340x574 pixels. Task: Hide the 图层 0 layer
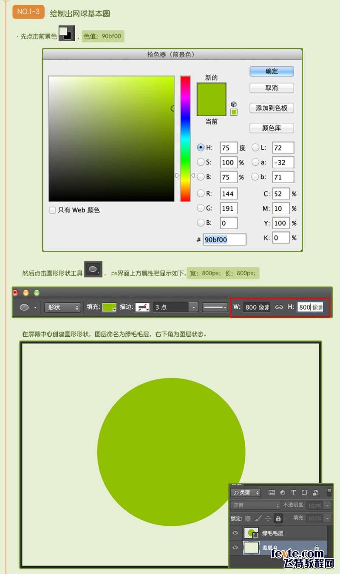[235, 548]
